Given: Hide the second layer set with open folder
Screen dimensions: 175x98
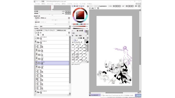Looking at the screenshot, I should pos(36,42).
